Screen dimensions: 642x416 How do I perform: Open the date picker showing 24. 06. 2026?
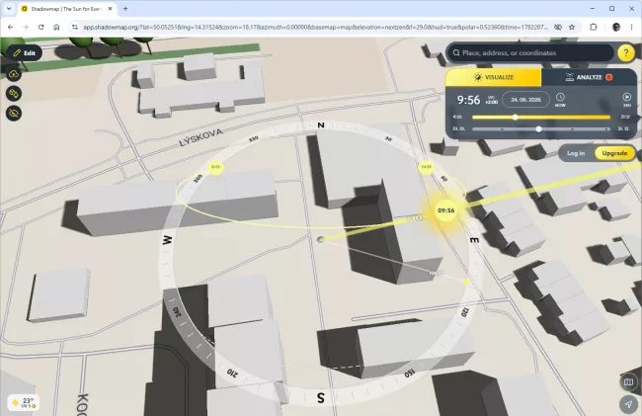525,100
